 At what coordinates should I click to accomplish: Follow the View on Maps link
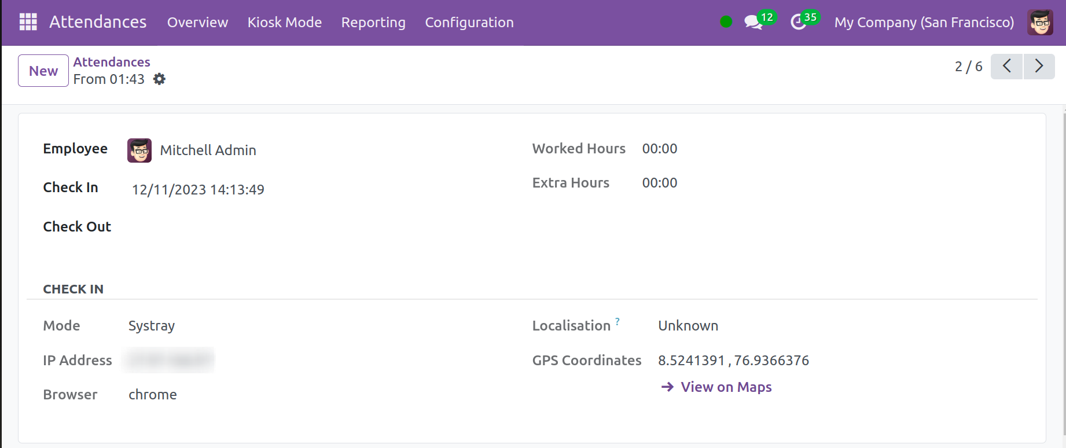tap(726, 387)
